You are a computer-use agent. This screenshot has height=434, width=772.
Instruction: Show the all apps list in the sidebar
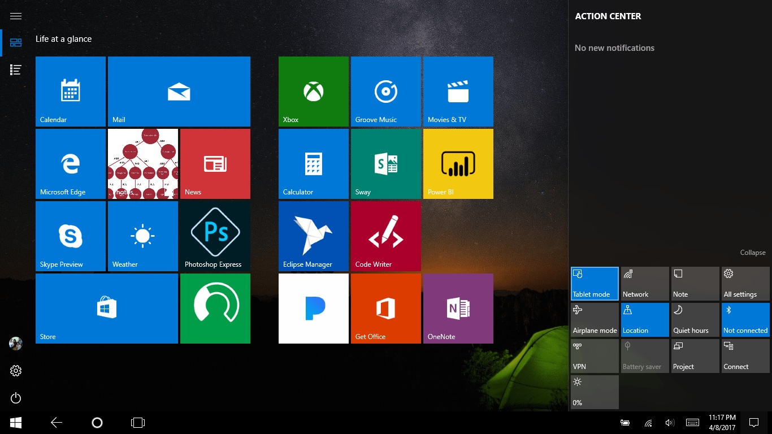15,69
